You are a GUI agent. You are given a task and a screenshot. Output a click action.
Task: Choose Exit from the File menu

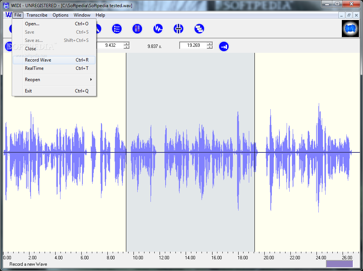(x=54, y=91)
